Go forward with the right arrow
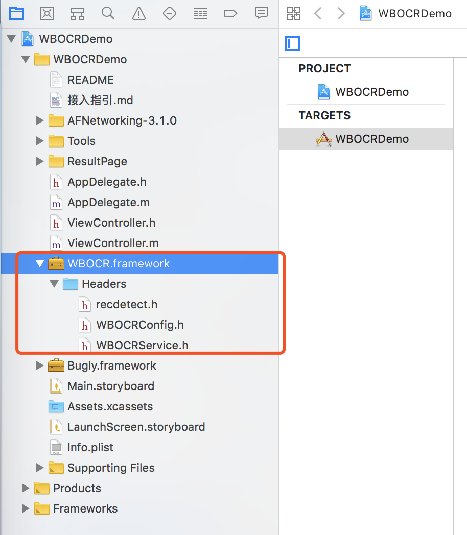 pos(341,14)
